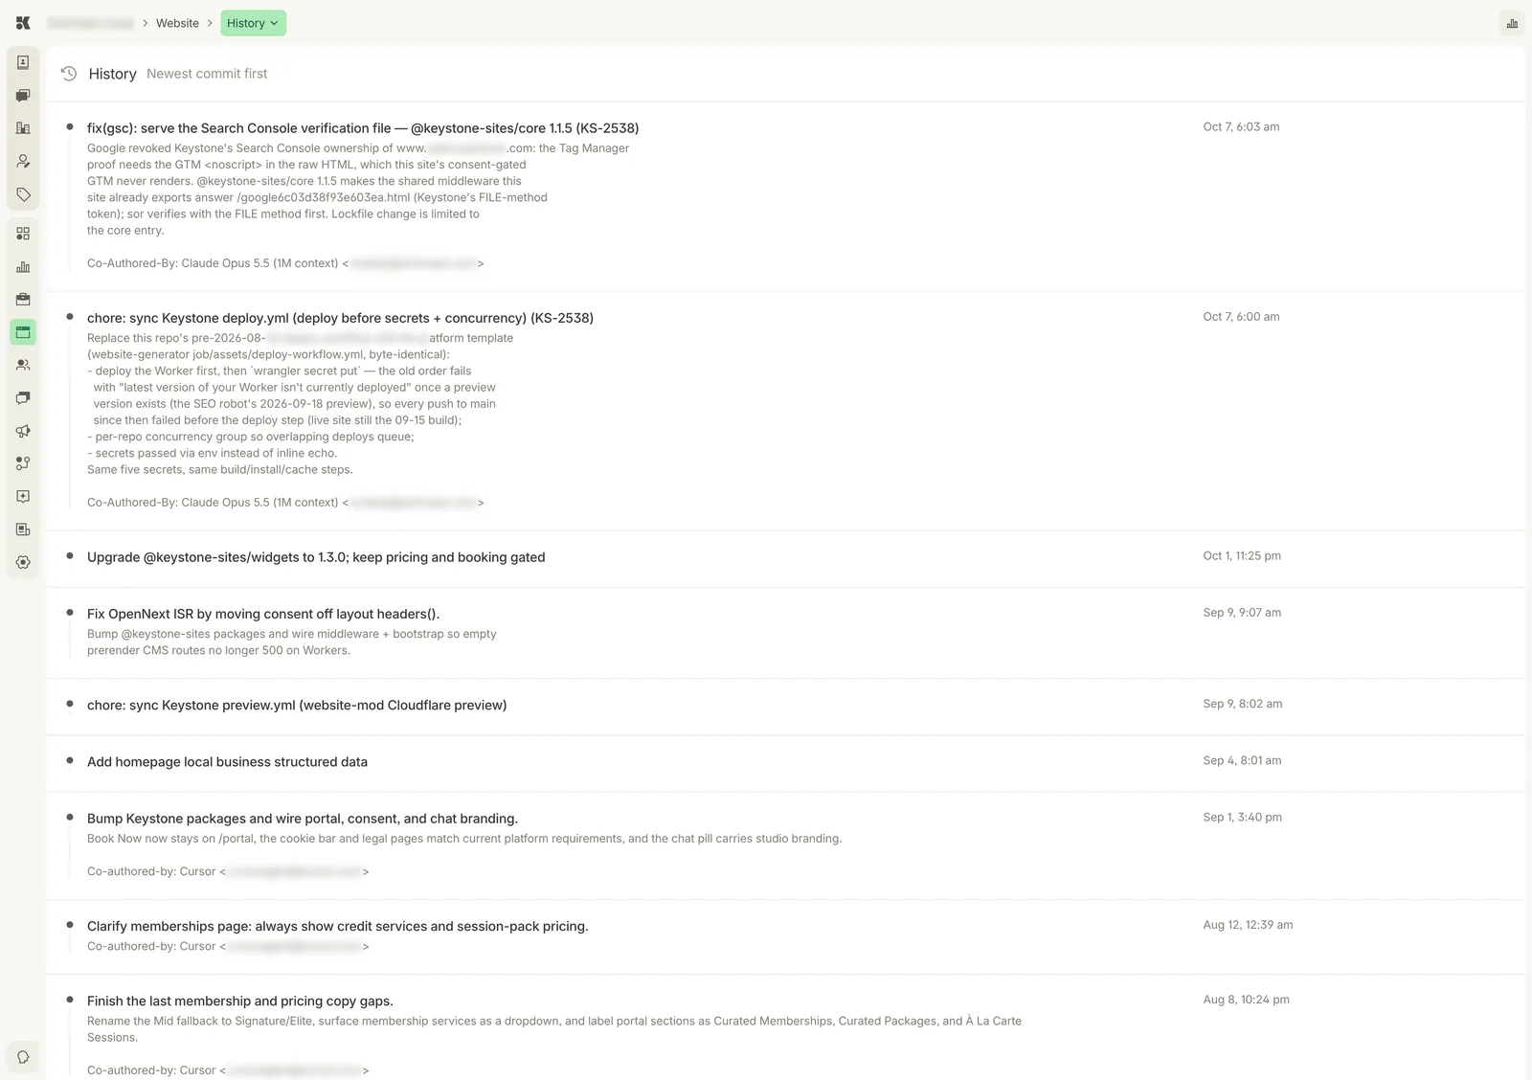This screenshot has width=1532, height=1080.
Task: Click the history clock icon beside History heading
Action: point(69,74)
